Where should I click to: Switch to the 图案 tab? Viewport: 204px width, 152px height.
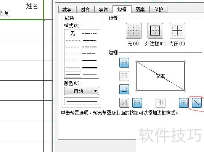coord(140,10)
